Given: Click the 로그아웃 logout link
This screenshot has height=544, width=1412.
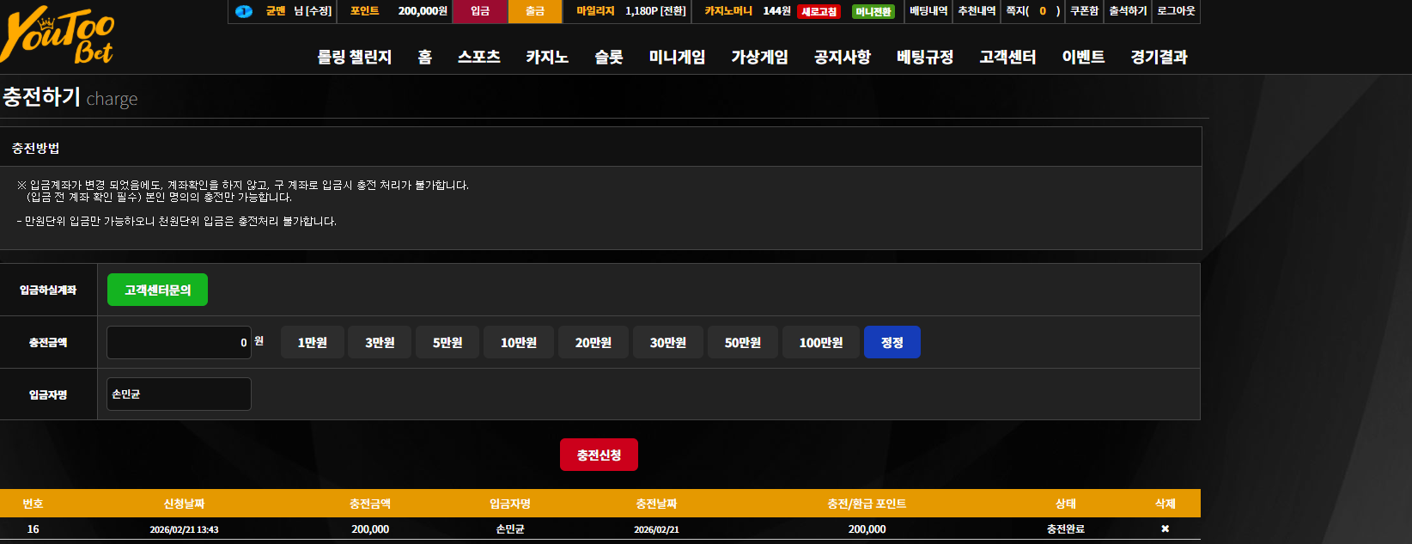Looking at the screenshot, I should [1176, 11].
